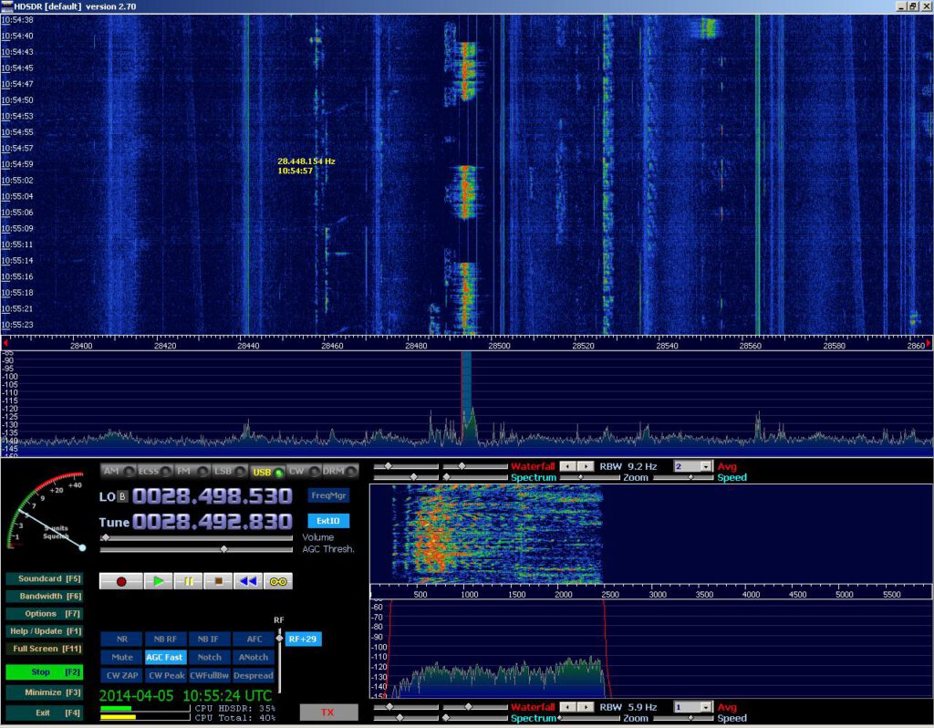The image size is (934, 728).
Task: Select CW demodulation mode
Action: 301,471
